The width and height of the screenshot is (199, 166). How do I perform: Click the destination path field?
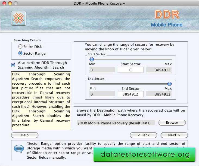[x=116, y=123]
